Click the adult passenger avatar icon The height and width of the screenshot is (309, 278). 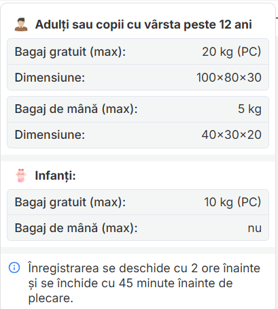[x=21, y=25]
